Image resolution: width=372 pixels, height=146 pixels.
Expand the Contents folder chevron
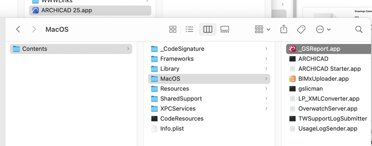128,49
